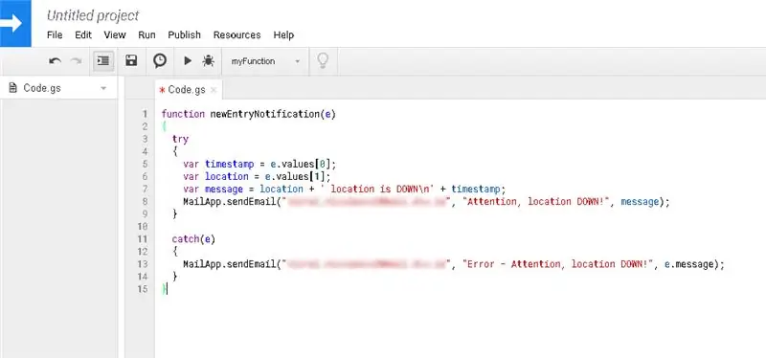The width and height of the screenshot is (766, 358).
Task: Click e.message on line 13
Action: [688, 264]
